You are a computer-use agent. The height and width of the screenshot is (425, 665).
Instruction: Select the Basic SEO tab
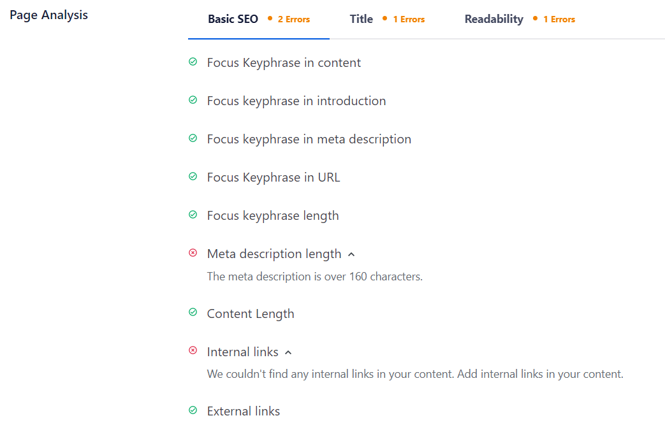[233, 18]
